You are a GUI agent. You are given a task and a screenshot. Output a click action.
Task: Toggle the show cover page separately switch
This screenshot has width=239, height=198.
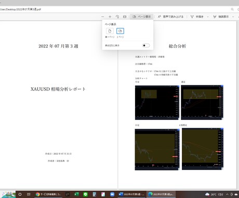pyautogui.click(x=146, y=45)
